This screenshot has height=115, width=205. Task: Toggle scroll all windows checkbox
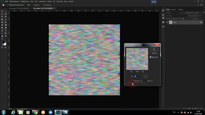8,5
